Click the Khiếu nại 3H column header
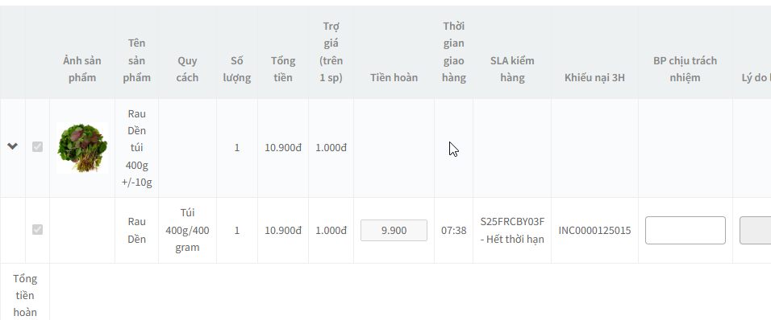The height and width of the screenshot is (320, 771). pos(594,77)
